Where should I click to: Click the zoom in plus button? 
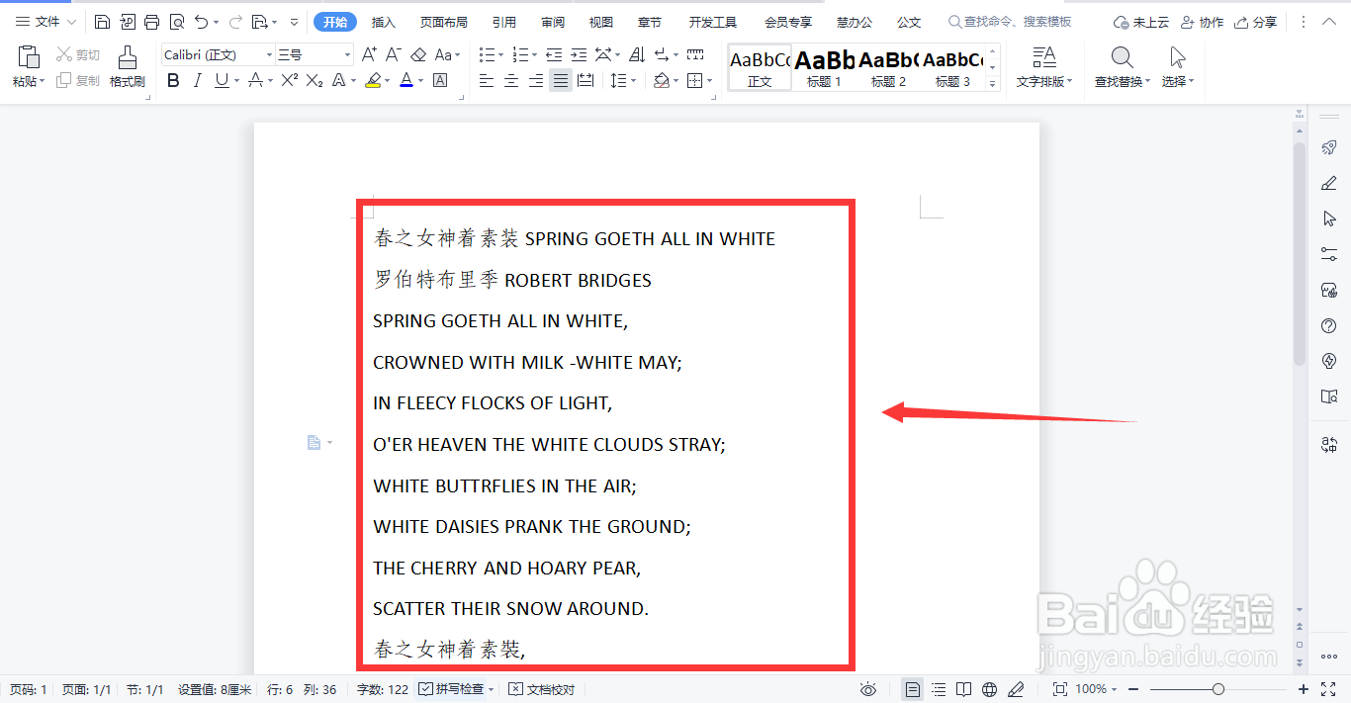point(1304,689)
